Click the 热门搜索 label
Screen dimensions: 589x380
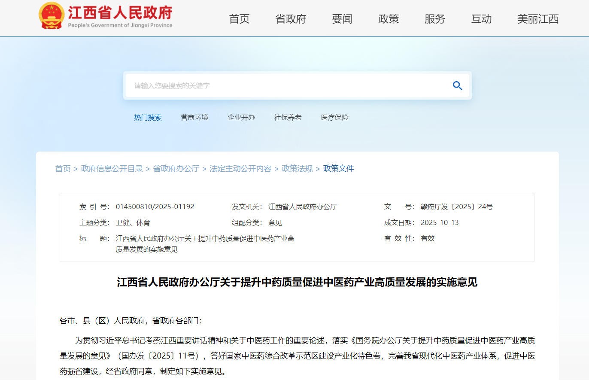coord(148,117)
